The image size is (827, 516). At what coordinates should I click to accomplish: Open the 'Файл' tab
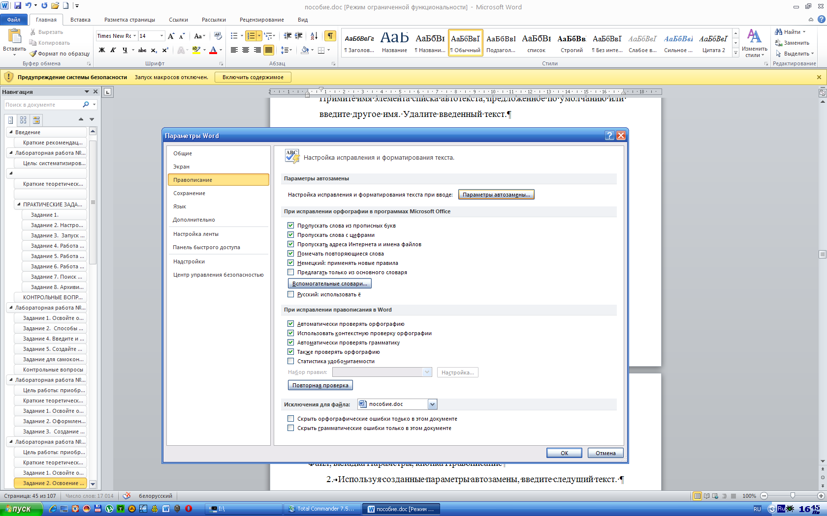14,20
